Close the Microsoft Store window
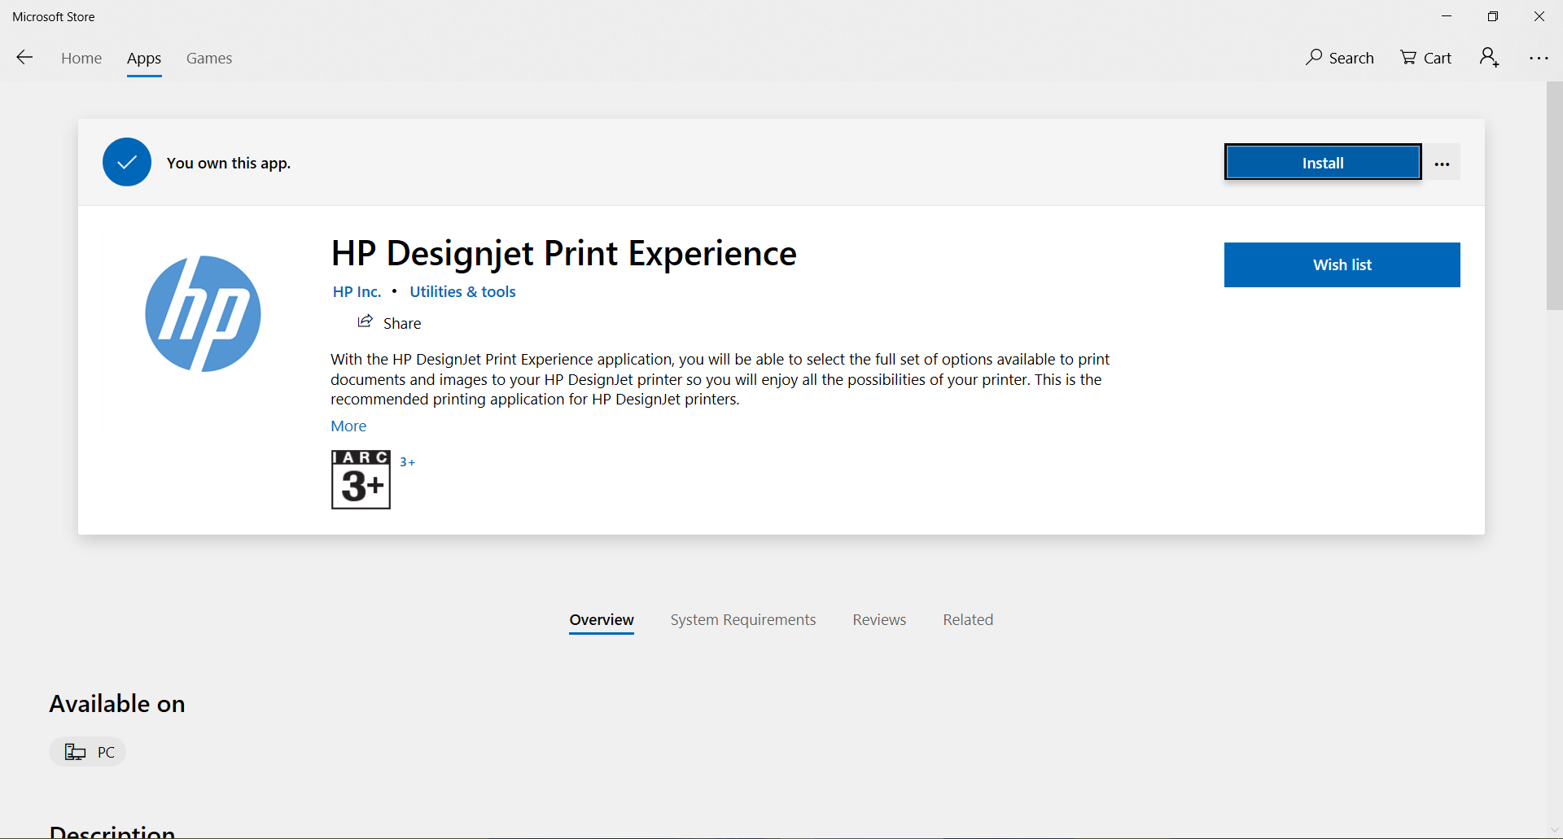This screenshot has height=839, width=1563. (x=1539, y=16)
